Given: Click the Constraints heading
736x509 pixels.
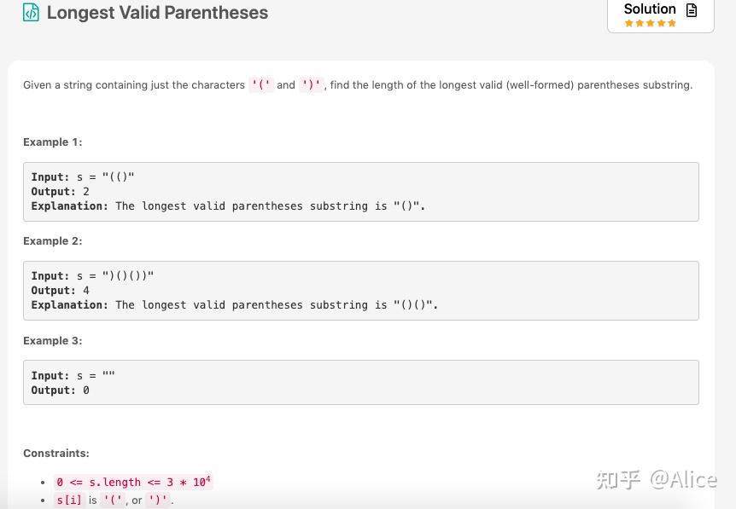Looking at the screenshot, I should (55, 453).
